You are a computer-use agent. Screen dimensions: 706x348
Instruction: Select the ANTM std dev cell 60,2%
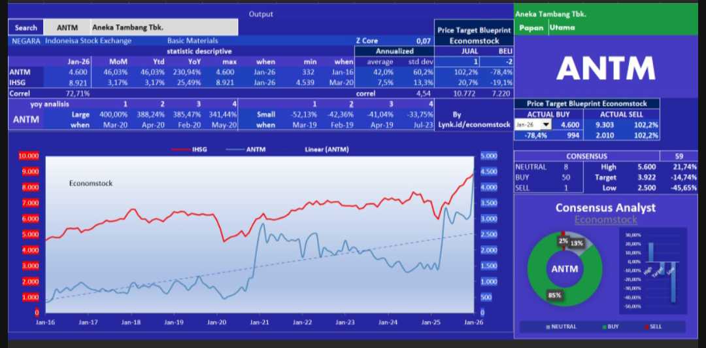(422, 72)
